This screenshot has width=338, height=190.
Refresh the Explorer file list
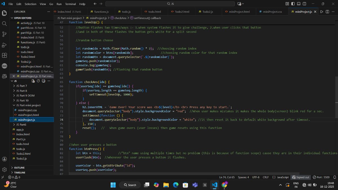pos(38,81)
